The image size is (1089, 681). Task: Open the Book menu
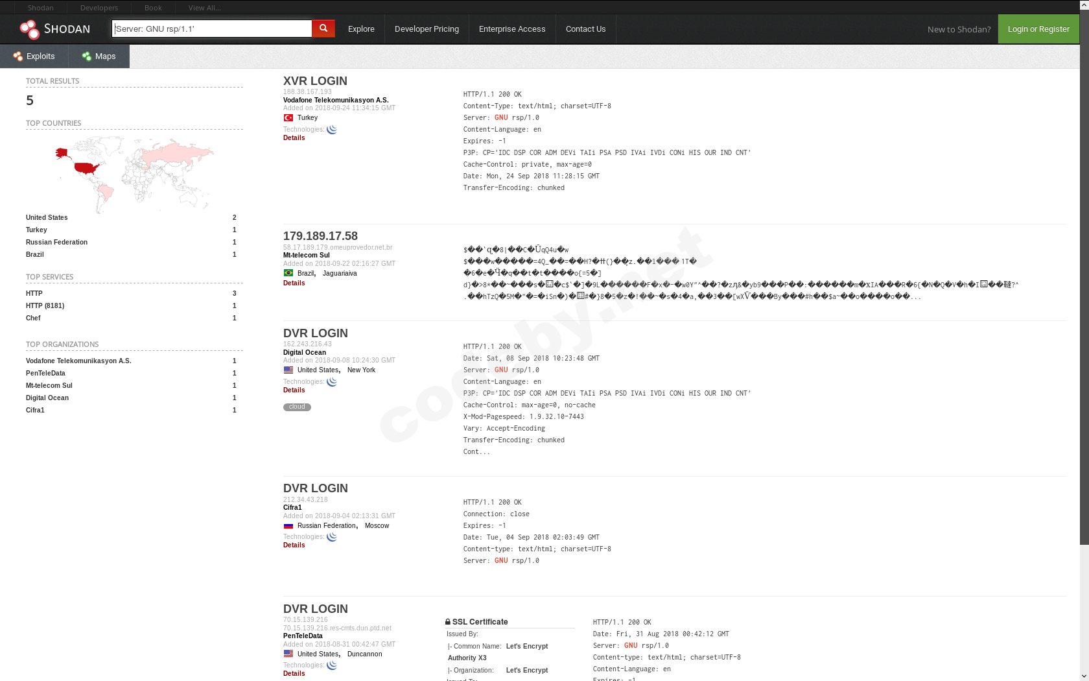pos(153,8)
